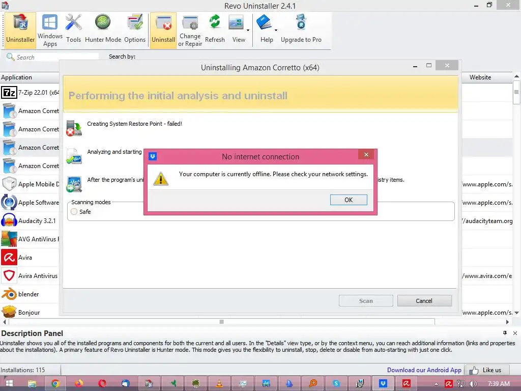Click the network tray icon
521x391 pixels.
tap(461, 384)
